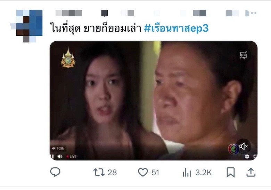Open the share upload-arrow icon
The image size is (271, 190).
click(251, 172)
